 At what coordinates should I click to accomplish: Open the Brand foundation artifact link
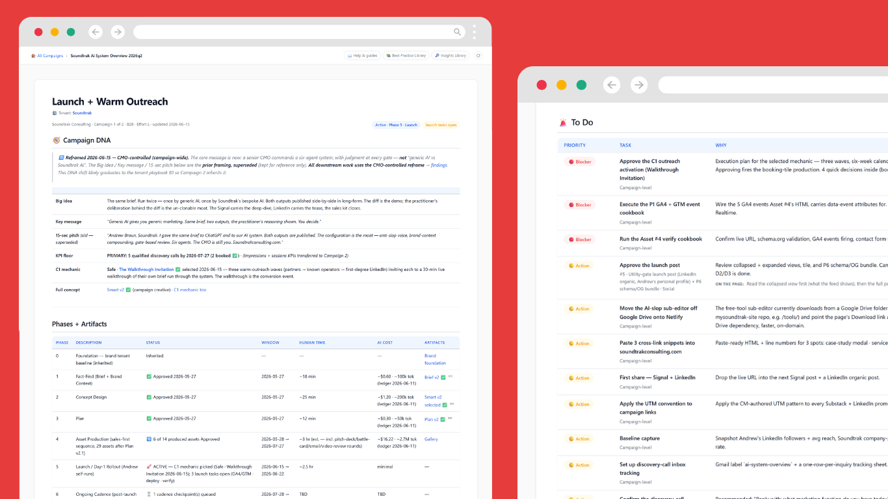point(435,359)
